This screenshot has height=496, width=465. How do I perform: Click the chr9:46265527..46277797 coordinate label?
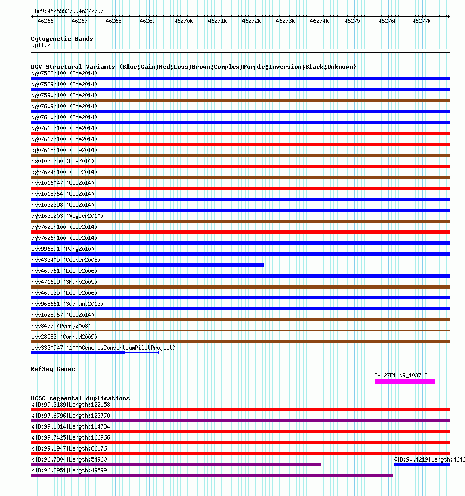pos(67,11)
